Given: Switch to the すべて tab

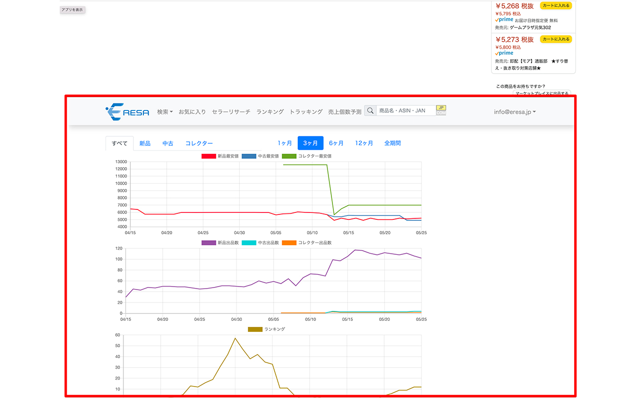Looking at the screenshot, I should (x=119, y=143).
